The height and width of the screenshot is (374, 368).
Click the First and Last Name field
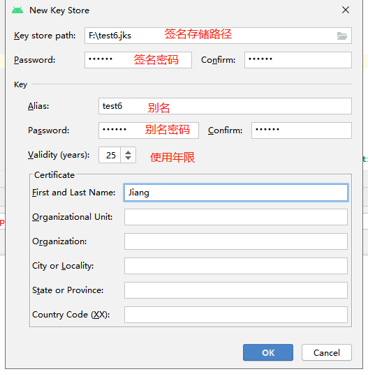(x=236, y=193)
